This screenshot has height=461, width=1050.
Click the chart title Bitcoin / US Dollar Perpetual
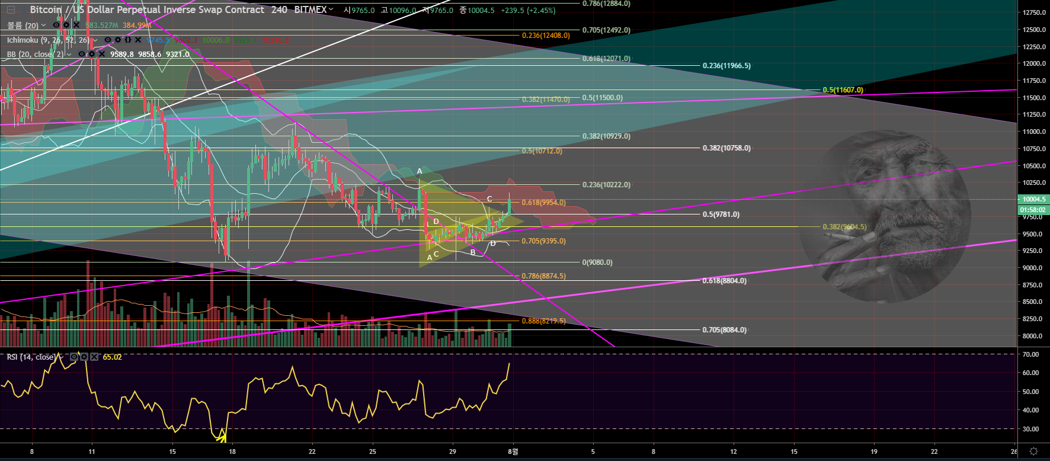147,9
